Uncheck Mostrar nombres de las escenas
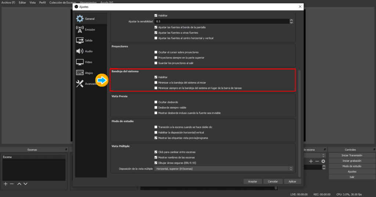 point(156,157)
